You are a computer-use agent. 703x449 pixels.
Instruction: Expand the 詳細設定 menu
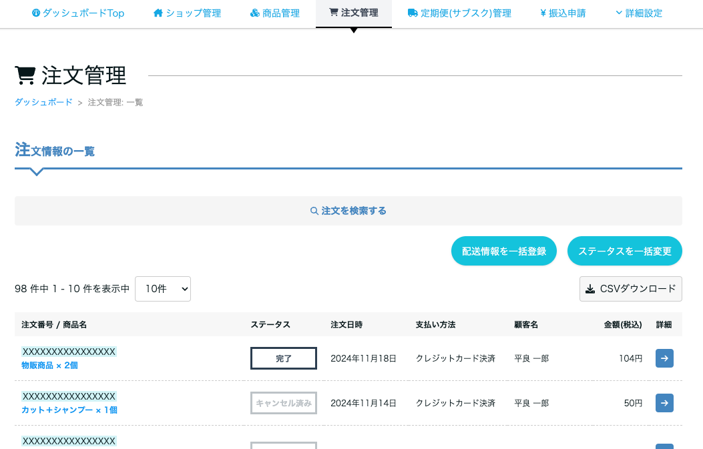point(638,13)
